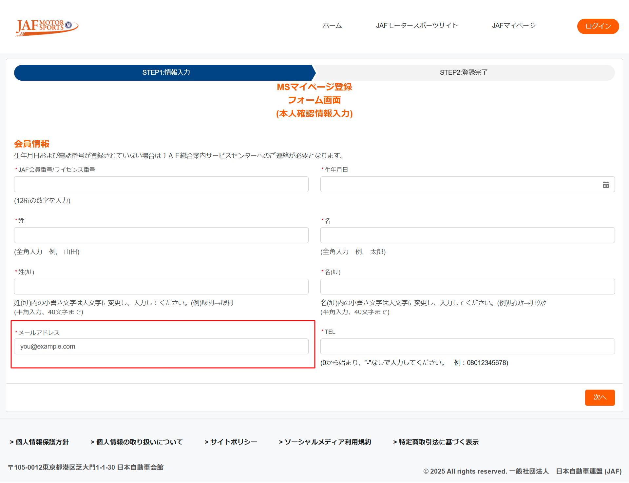Focus the 名(ｶﾅ) input field
Viewport: 629px width, 483px height.
pyautogui.click(x=467, y=287)
